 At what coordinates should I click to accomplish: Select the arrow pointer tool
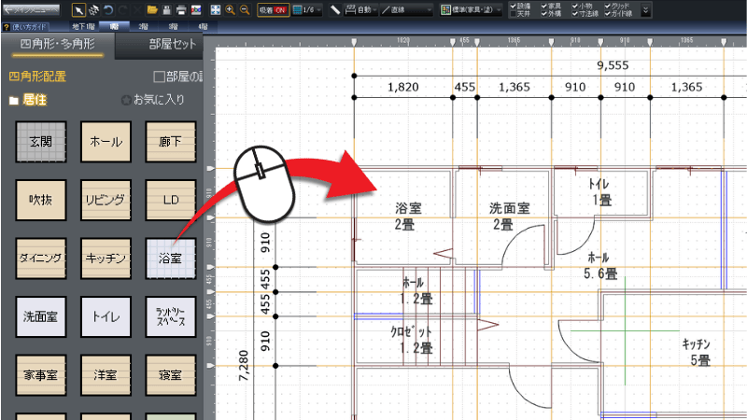pyautogui.click(x=80, y=9)
